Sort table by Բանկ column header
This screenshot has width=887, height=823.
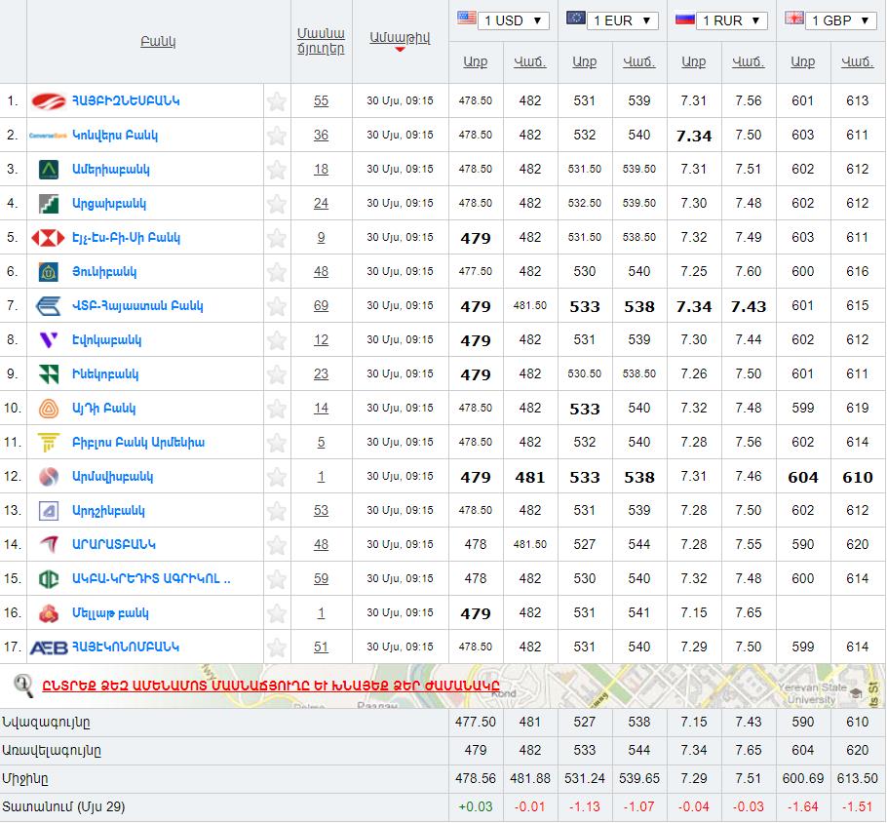coord(158,42)
